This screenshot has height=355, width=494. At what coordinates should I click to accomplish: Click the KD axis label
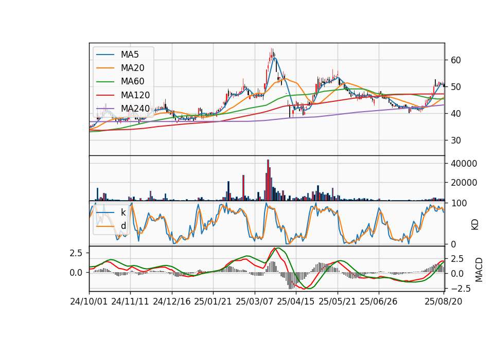click(x=475, y=225)
